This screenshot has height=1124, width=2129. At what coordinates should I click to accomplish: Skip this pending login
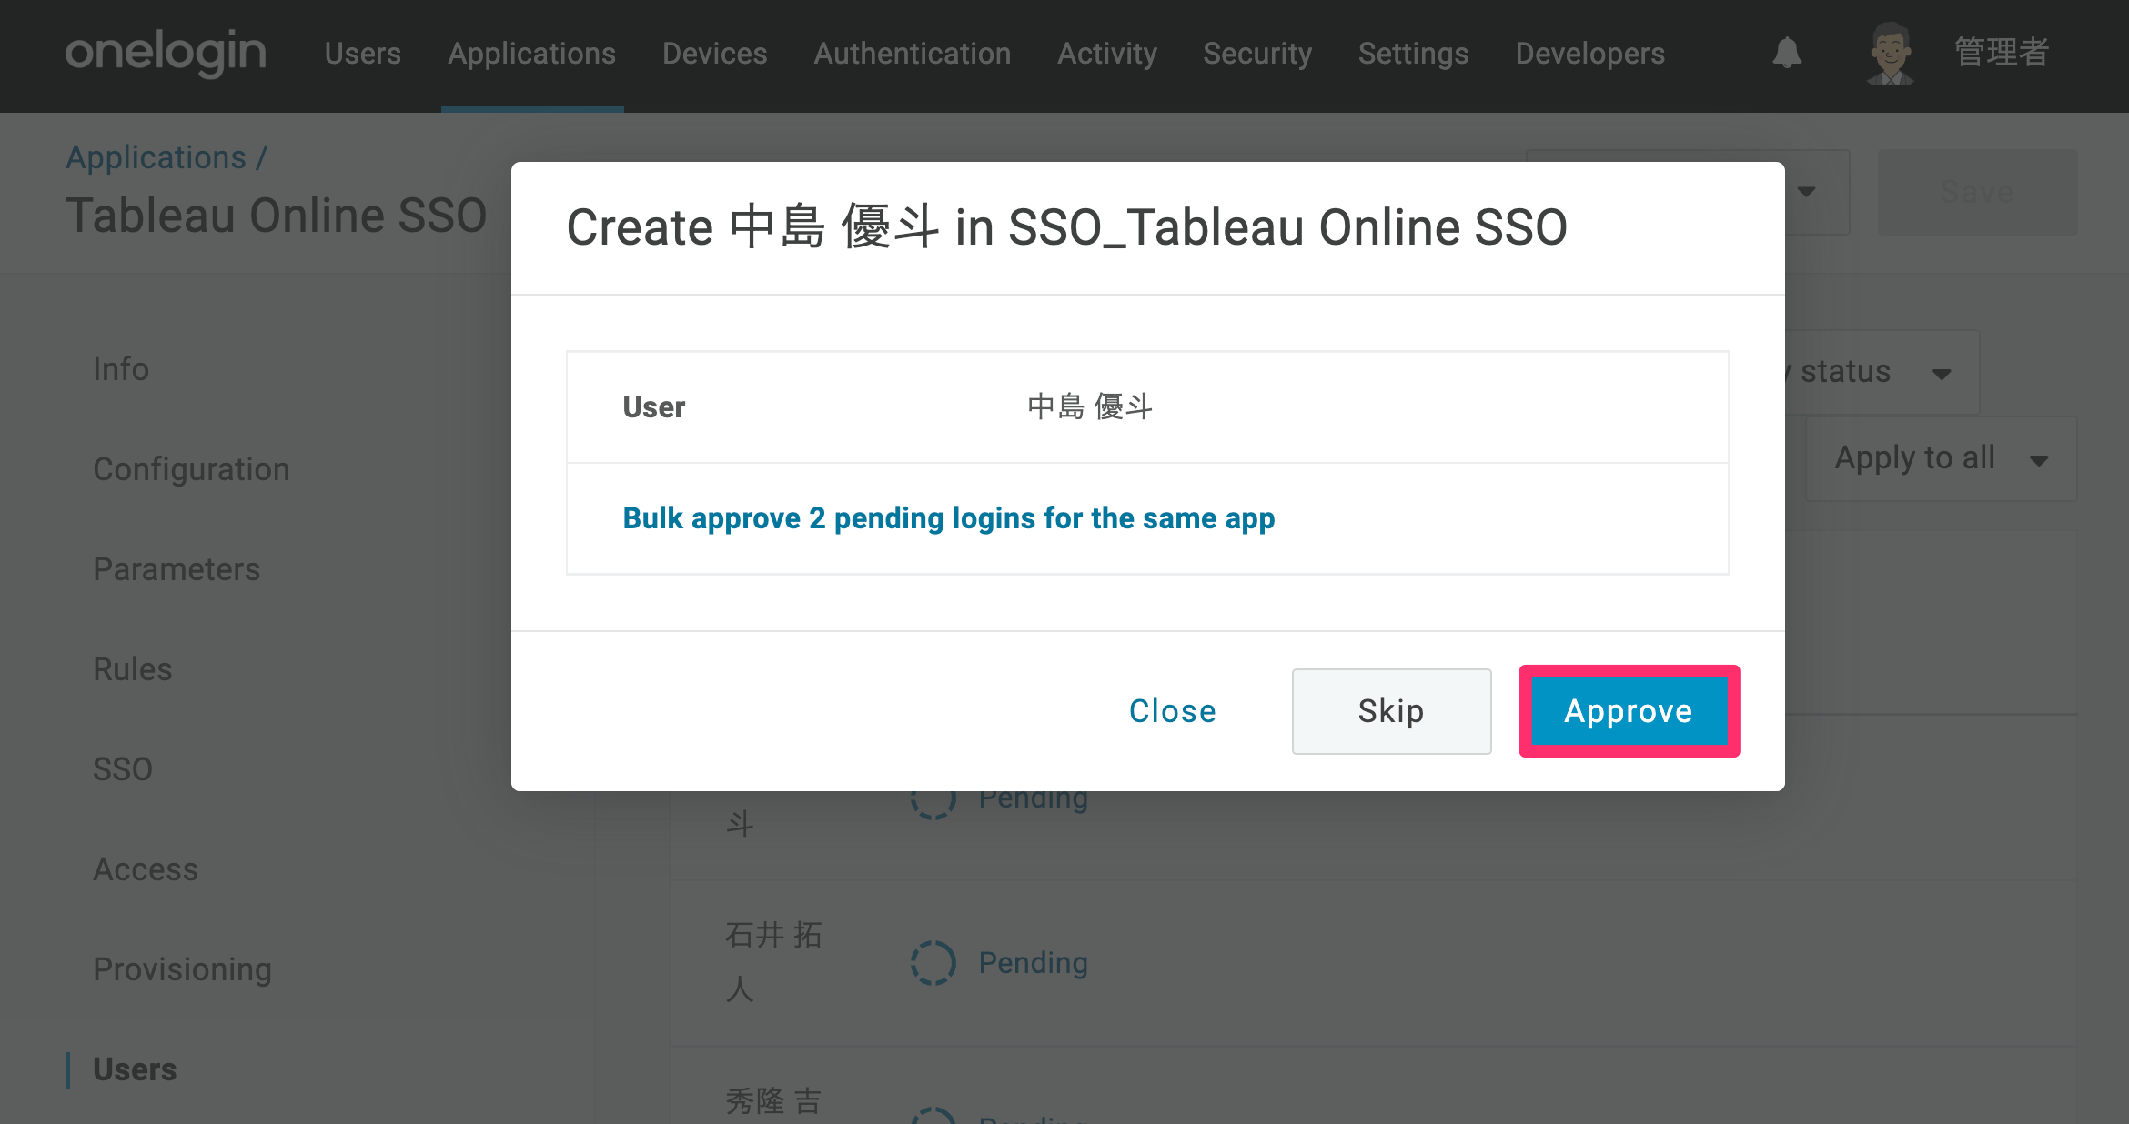point(1391,711)
